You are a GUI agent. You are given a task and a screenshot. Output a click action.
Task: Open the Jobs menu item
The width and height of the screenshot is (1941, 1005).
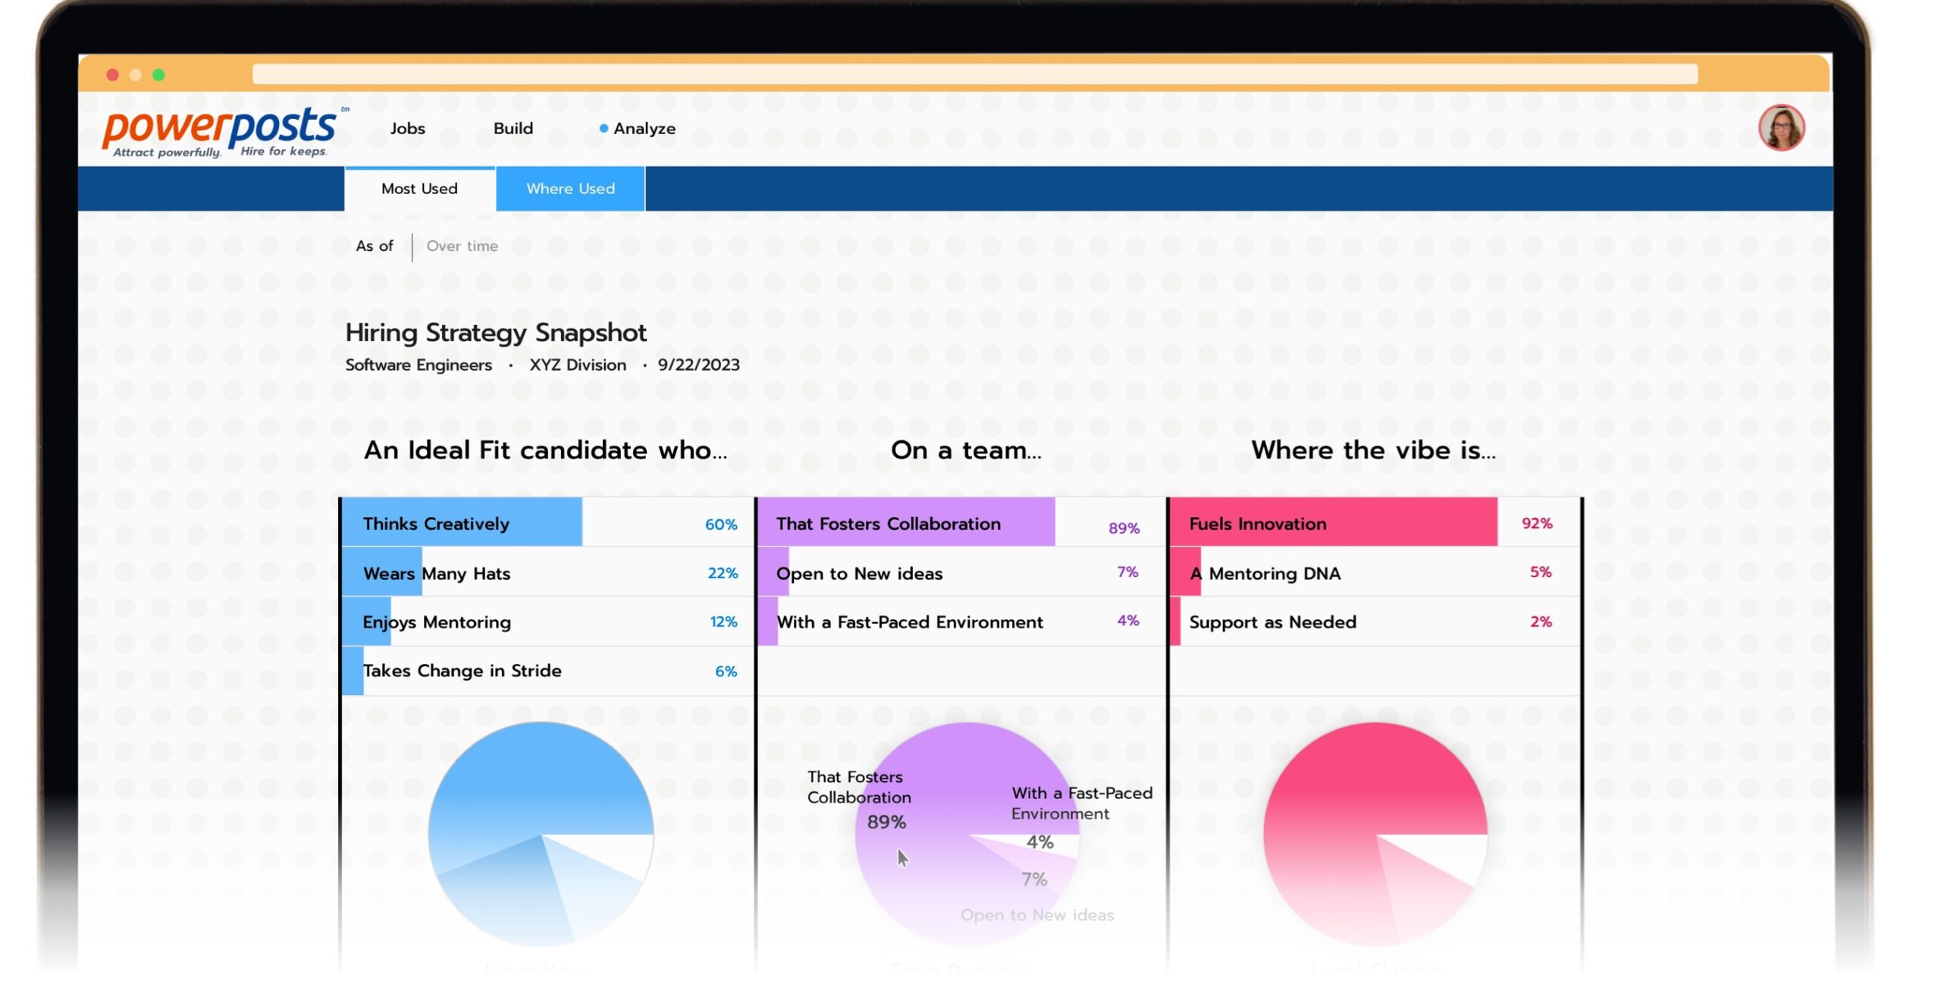pos(407,128)
